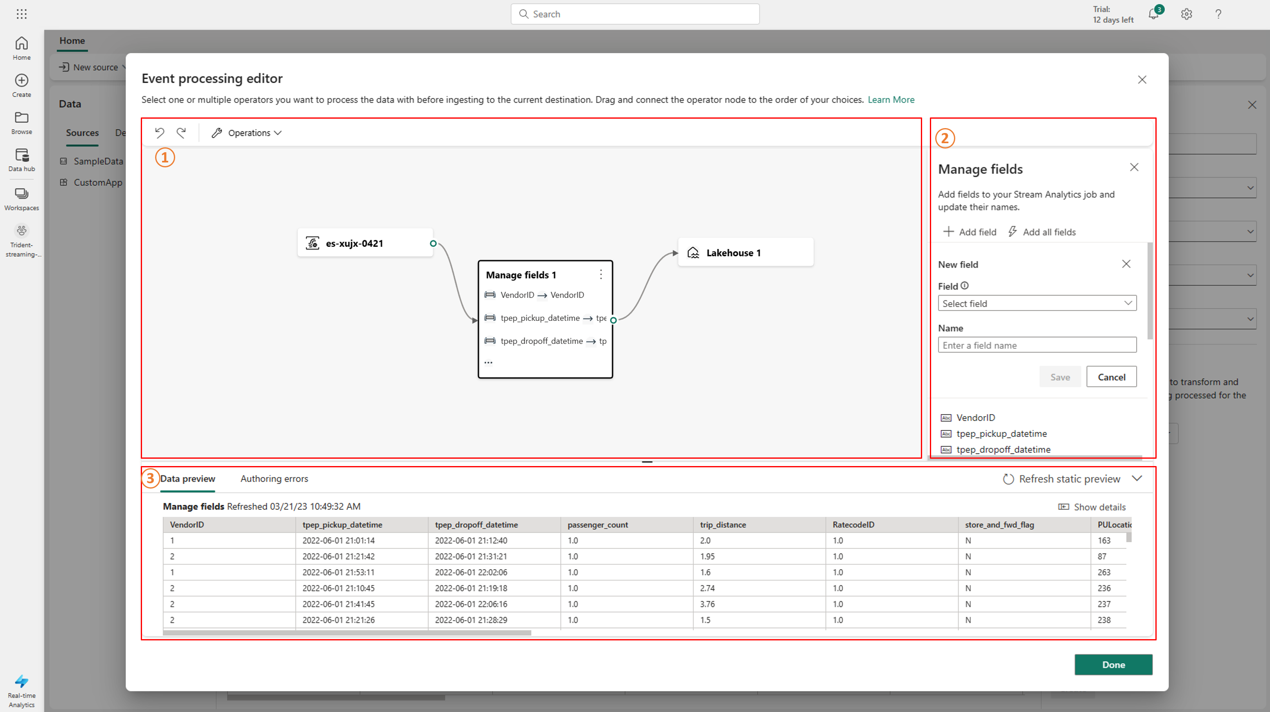1270x712 pixels.
Task: Select SampleData source item
Action: [x=91, y=161]
